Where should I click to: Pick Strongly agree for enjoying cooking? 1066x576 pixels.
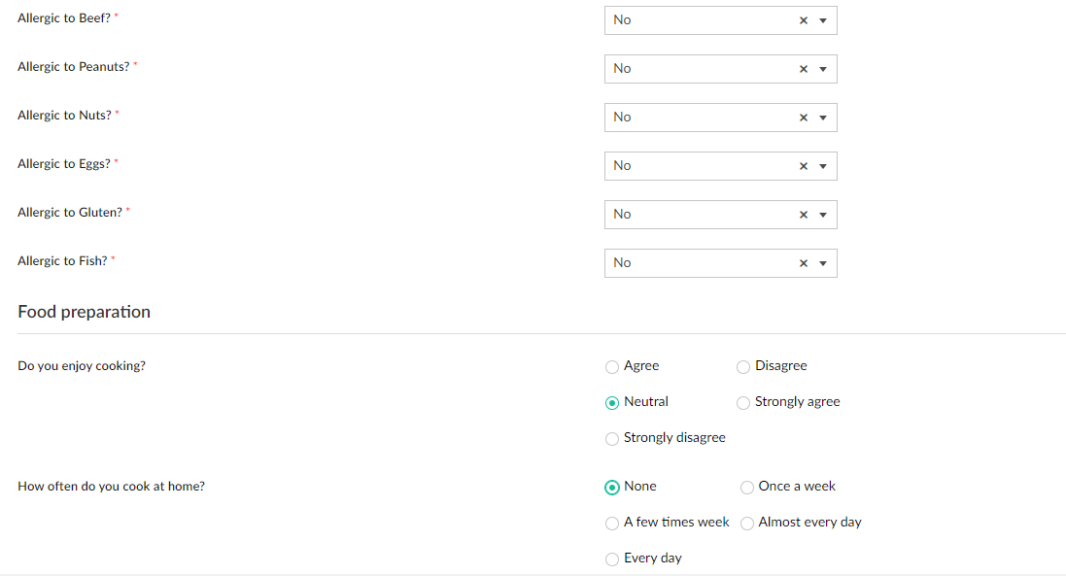(x=743, y=403)
